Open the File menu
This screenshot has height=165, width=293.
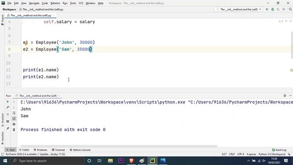pyautogui.click(x=9, y=3)
